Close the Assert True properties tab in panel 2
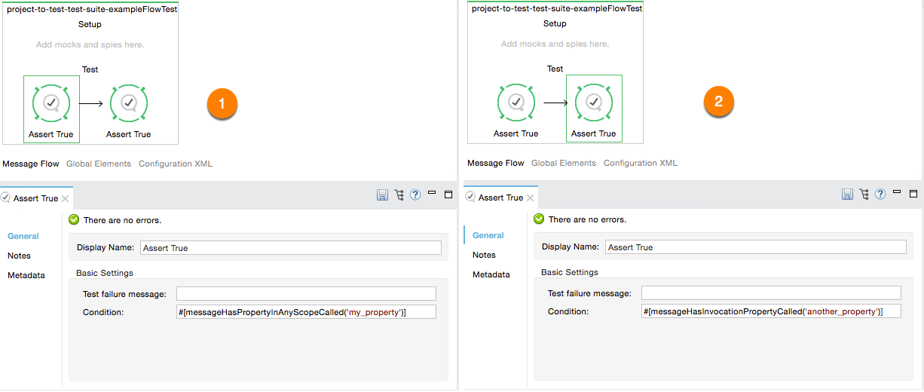 (531, 198)
